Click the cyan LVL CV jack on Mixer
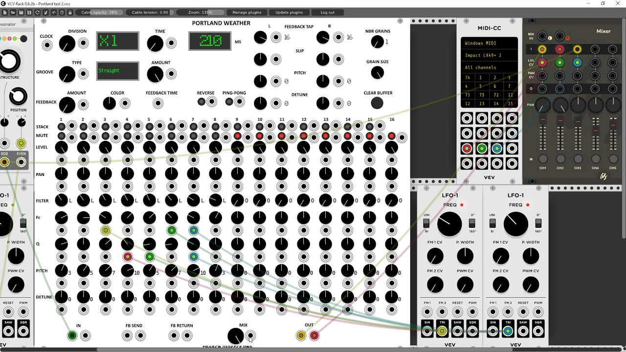This screenshot has width=626, height=352. tap(577, 63)
